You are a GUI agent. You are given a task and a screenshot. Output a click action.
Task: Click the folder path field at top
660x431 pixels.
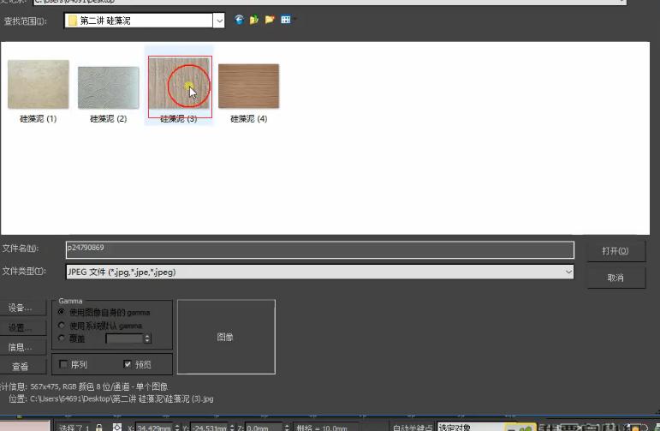pos(330,2)
